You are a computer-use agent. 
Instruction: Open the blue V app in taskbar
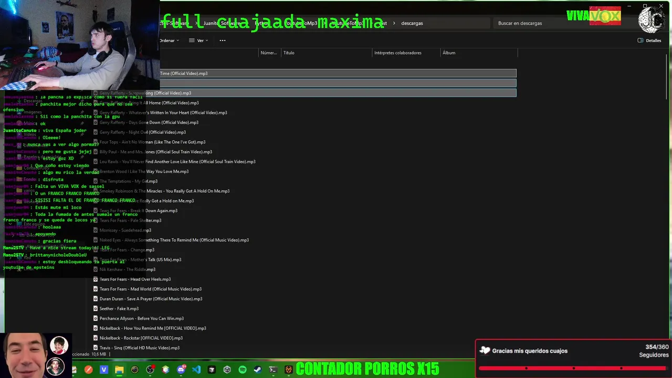pos(104,370)
